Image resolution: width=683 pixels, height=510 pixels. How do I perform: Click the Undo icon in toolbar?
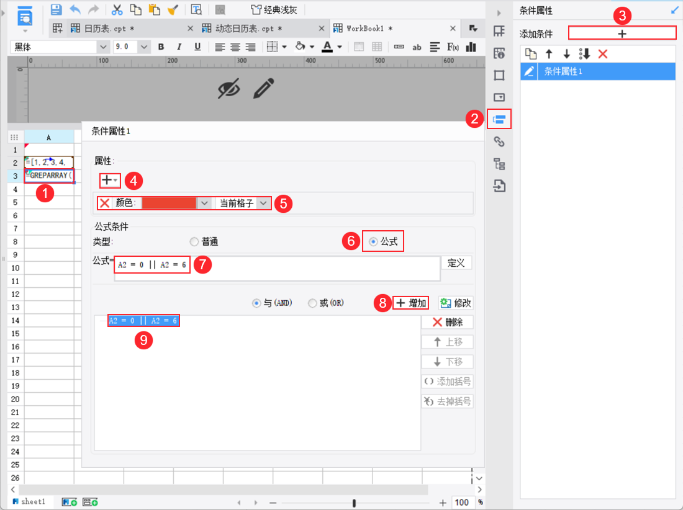tap(75, 10)
